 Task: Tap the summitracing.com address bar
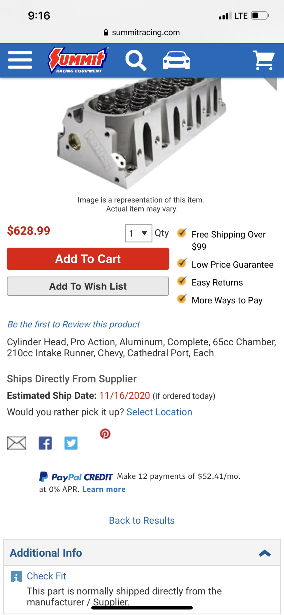tap(142, 32)
